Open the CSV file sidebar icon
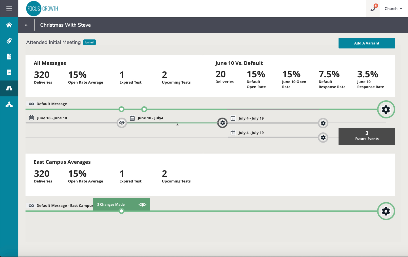The height and width of the screenshot is (257, 408). 9,57
